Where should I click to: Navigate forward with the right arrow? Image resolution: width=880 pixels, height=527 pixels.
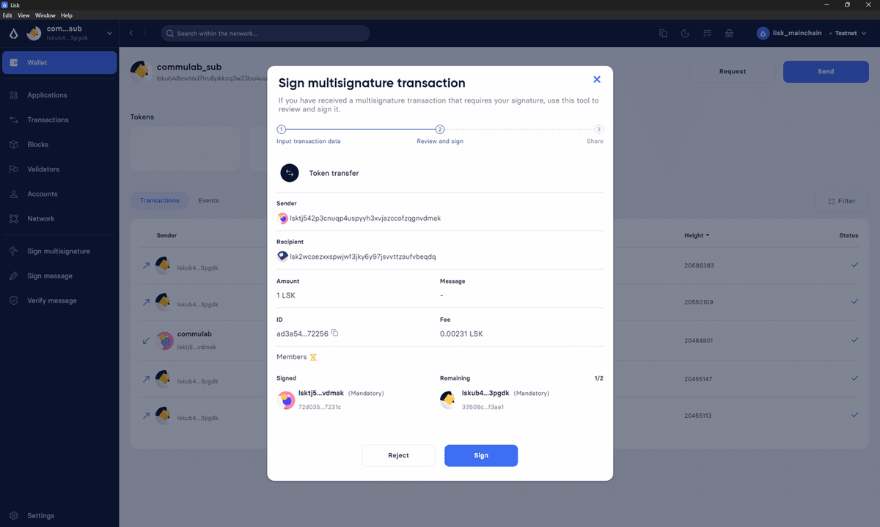pos(144,33)
